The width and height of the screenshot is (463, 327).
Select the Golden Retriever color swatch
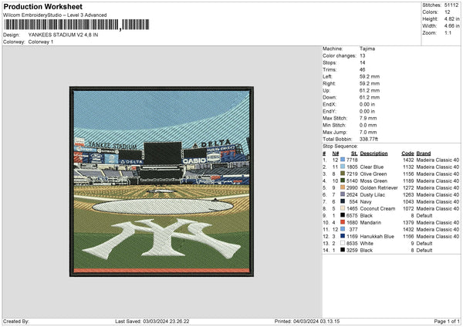343,187
